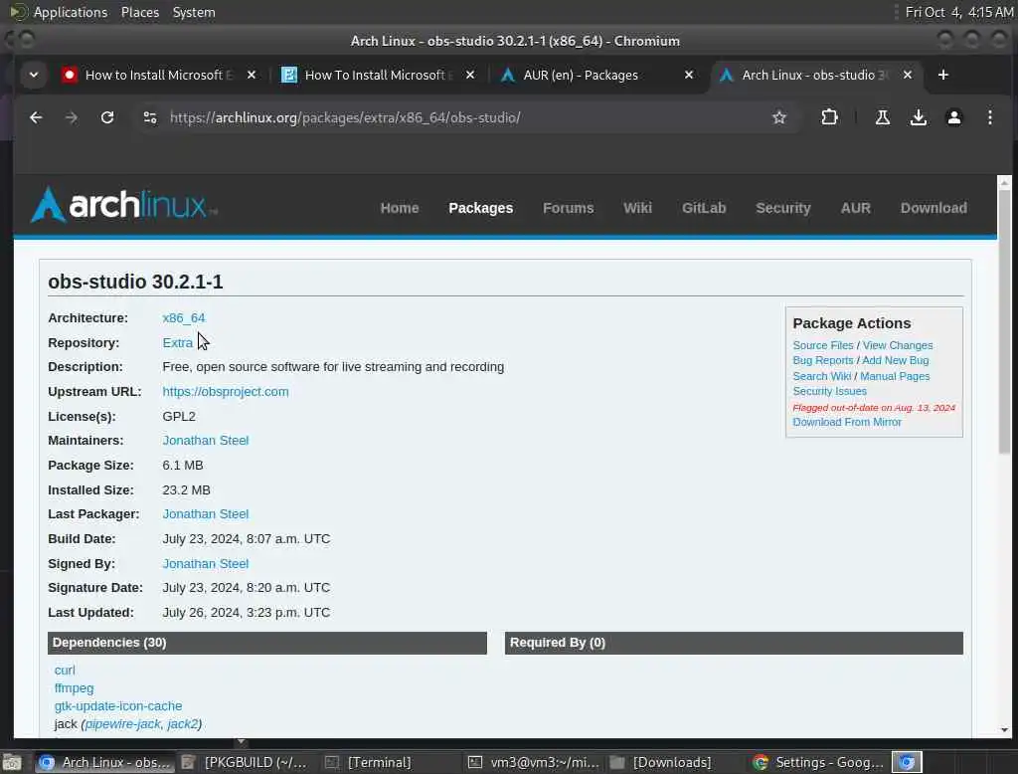
Task: Open the Forums nav item
Action: (x=568, y=208)
